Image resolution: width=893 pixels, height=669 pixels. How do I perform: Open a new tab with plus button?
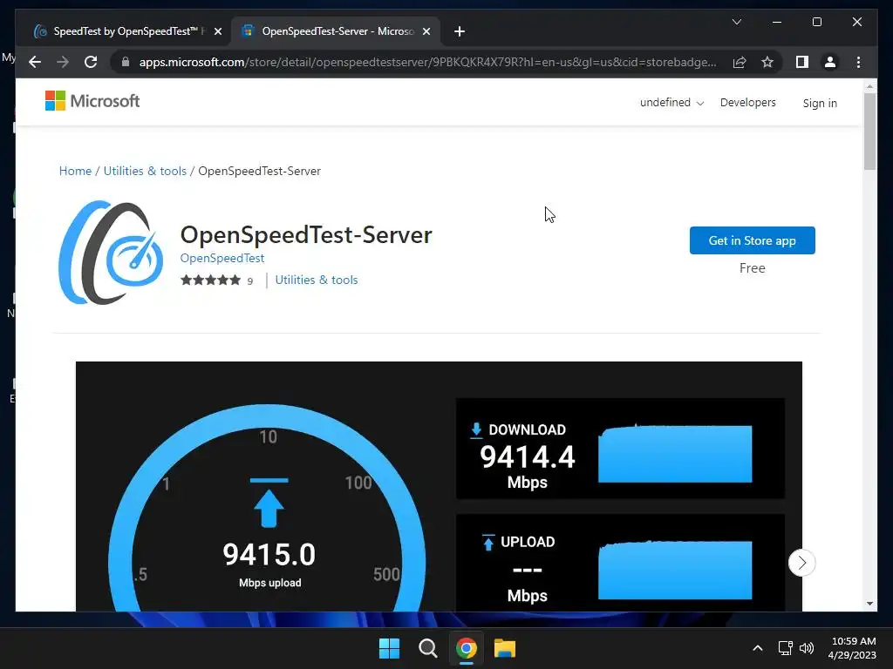[x=460, y=31]
